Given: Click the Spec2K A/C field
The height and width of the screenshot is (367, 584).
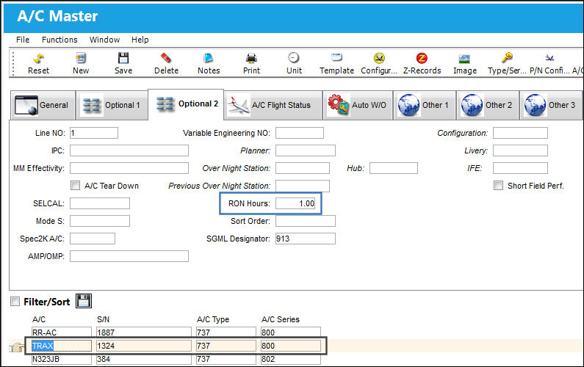Looking at the screenshot, I should pos(93,239).
